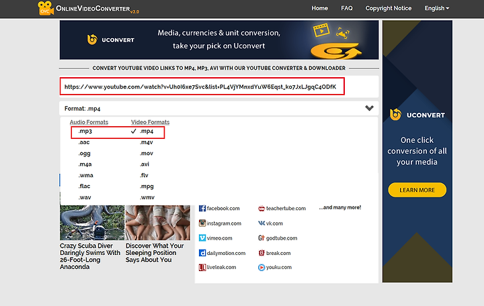The image size is (484, 306).
Task: Open the Copyright Notice page
Action: click(x=389, y=8)
